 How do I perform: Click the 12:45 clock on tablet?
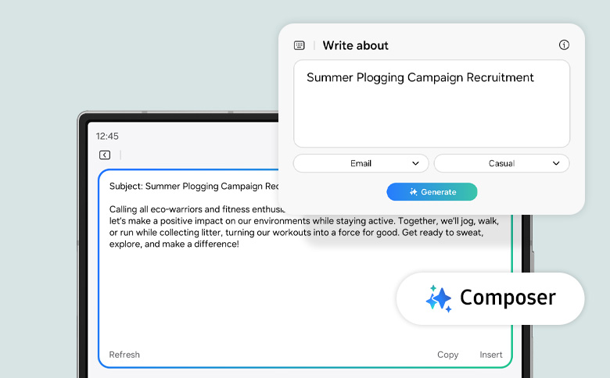(x=107, y=136)
